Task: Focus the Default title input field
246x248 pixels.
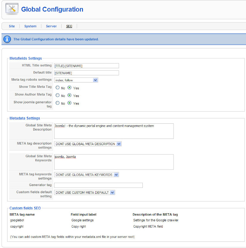Action: point(86,73)
